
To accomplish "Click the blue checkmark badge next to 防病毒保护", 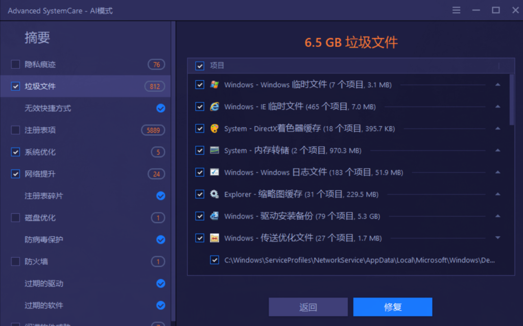I will [x=161, y=240].
